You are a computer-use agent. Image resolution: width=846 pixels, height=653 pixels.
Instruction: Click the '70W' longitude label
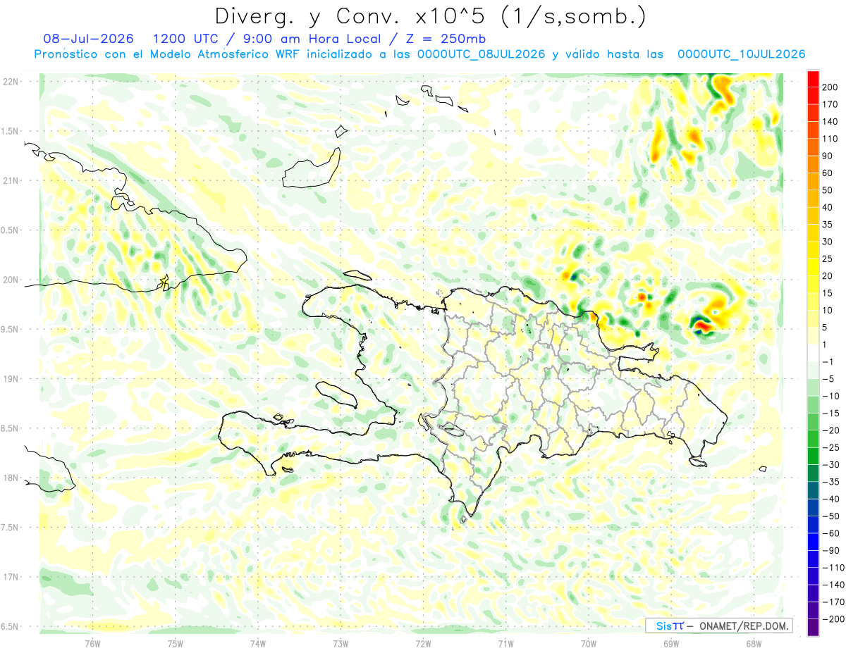coord(589,643)
